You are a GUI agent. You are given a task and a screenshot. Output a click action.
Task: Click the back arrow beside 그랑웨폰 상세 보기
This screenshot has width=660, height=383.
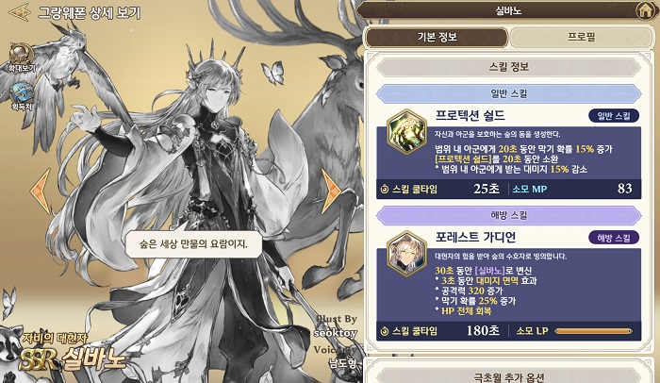coord(20,12)
